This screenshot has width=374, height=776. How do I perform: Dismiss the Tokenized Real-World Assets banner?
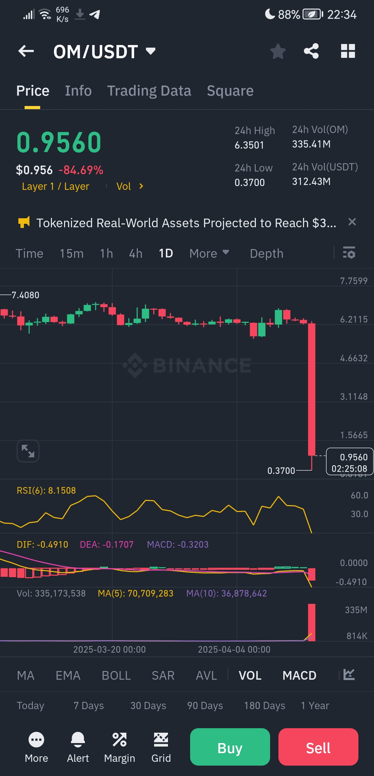click(352, 222)
